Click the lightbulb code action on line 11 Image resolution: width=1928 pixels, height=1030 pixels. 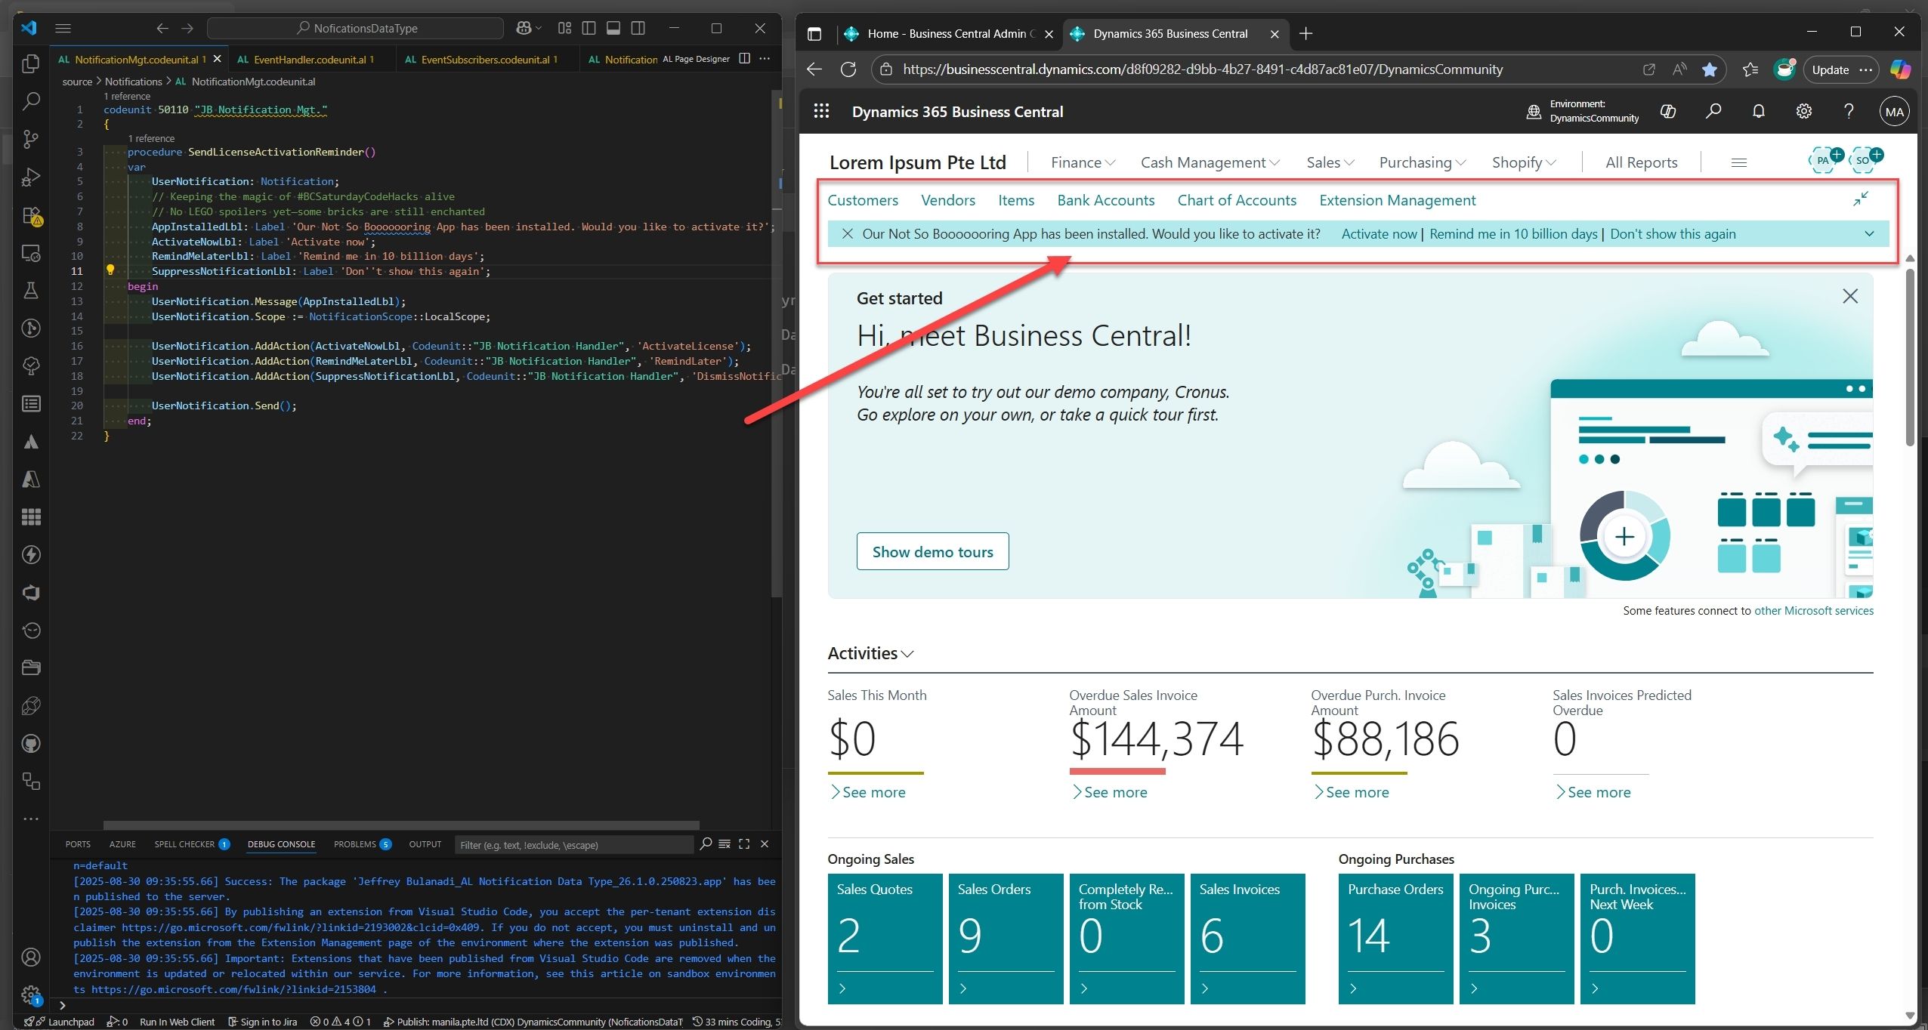(110, 270)
